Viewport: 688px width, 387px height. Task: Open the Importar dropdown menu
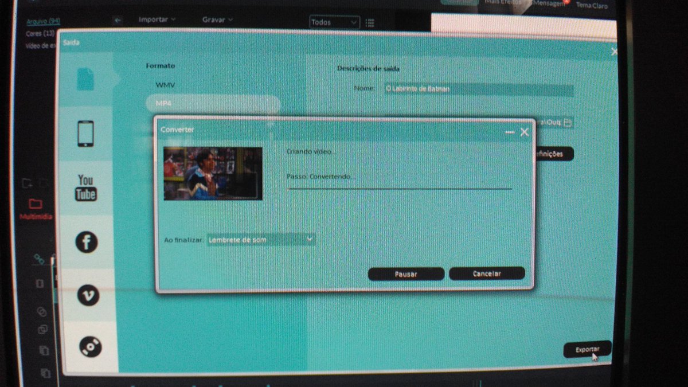[157, 19]
